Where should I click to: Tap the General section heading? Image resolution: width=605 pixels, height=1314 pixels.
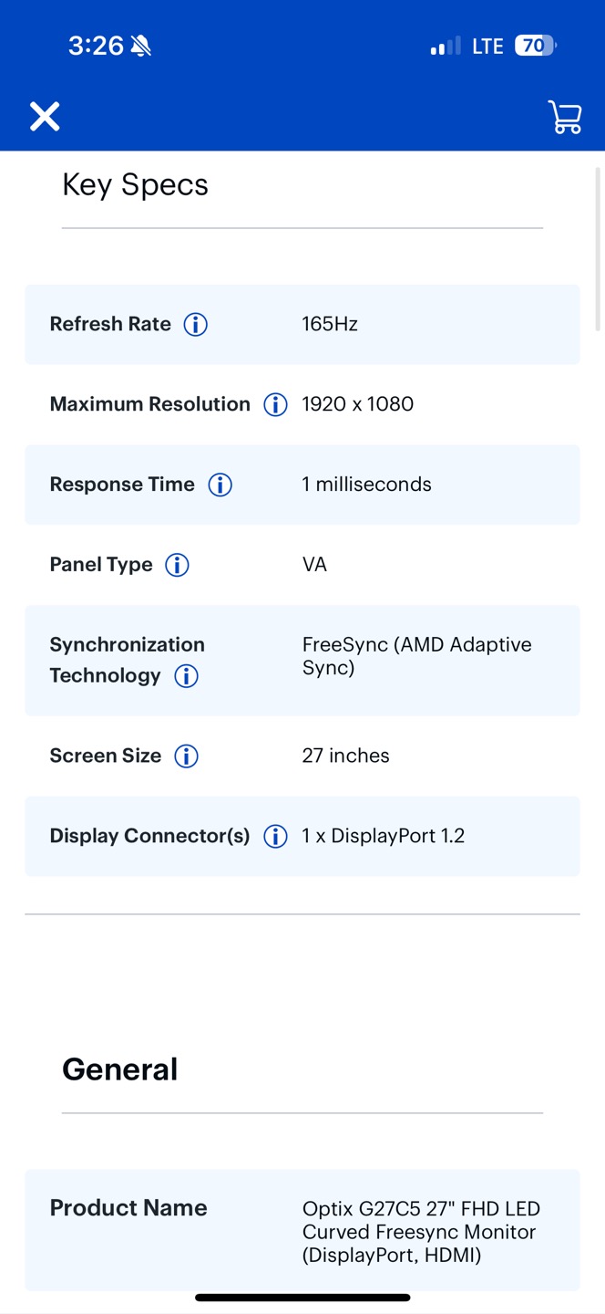point(119,1069)
